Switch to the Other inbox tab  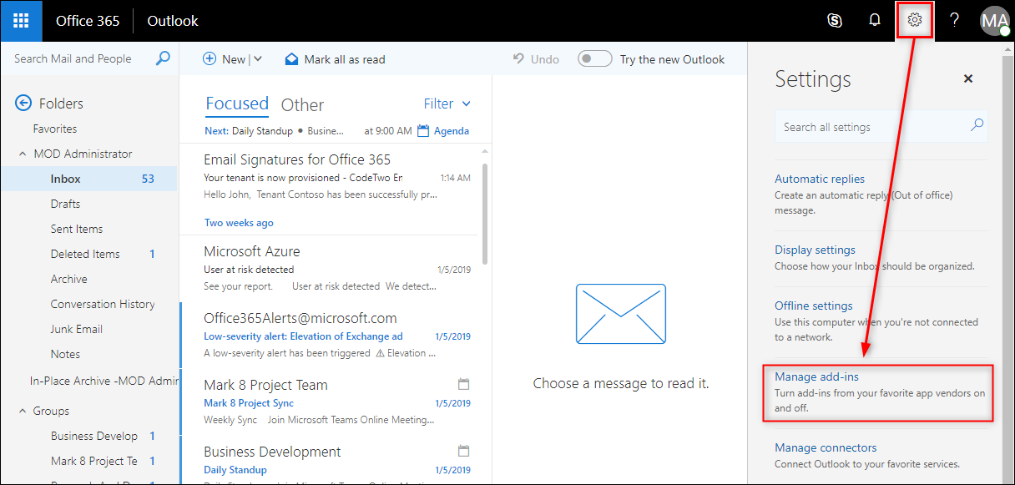[302, 104]
